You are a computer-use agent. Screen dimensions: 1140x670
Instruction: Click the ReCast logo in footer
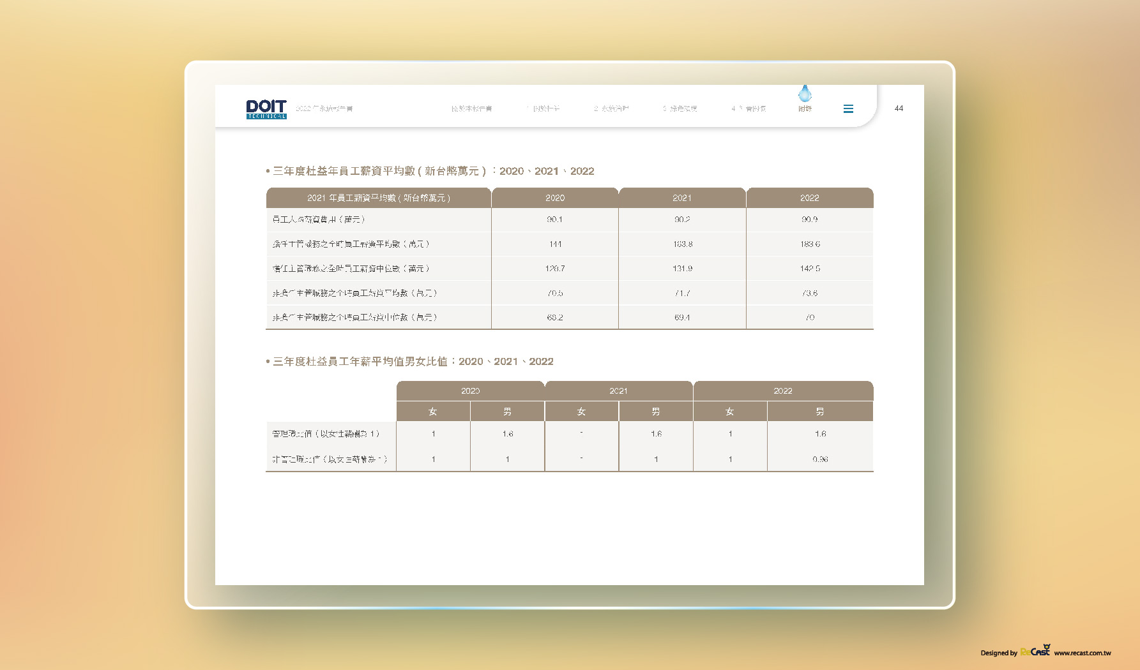1035,651
